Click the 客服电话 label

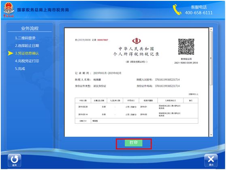pos(199,7)
